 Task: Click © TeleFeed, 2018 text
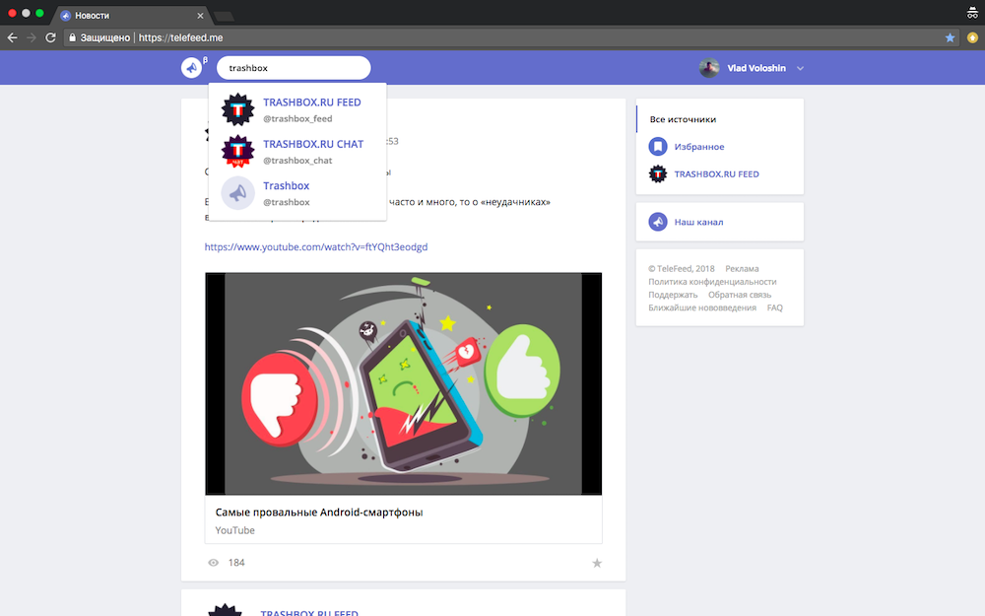tap(682, 268)
